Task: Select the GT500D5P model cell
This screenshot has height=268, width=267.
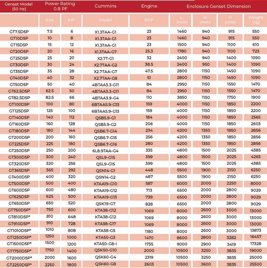Action: (19, 184)
